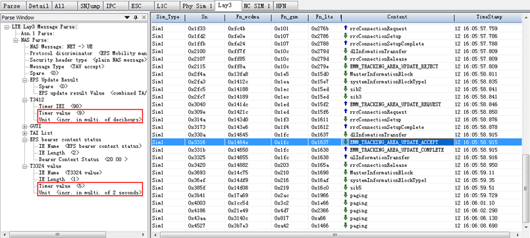530x238 pixels.
Task: Click blue uplink arrow beside first rrcConnectionRequest
Action: (x=345, y=28)
